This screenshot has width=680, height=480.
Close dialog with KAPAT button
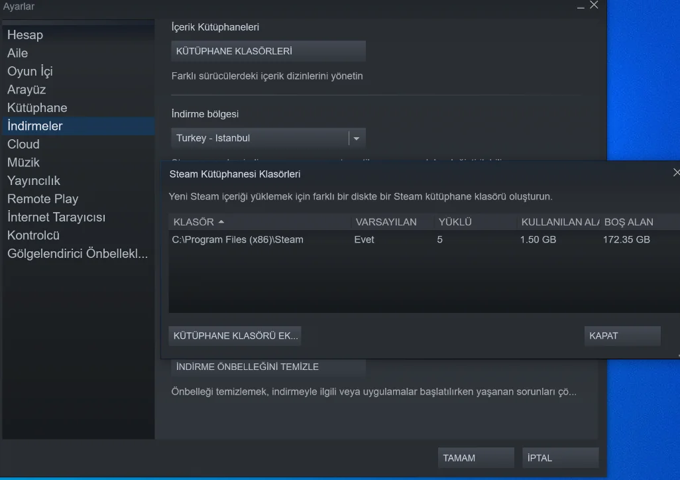click(622, 336)
